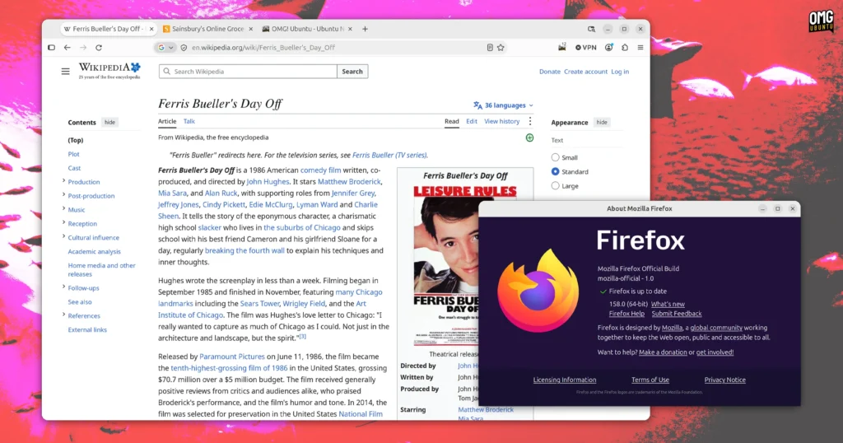Close the OMG! Ubuntu tab
This screenshot has height=443, width=843.
(350, 29)
